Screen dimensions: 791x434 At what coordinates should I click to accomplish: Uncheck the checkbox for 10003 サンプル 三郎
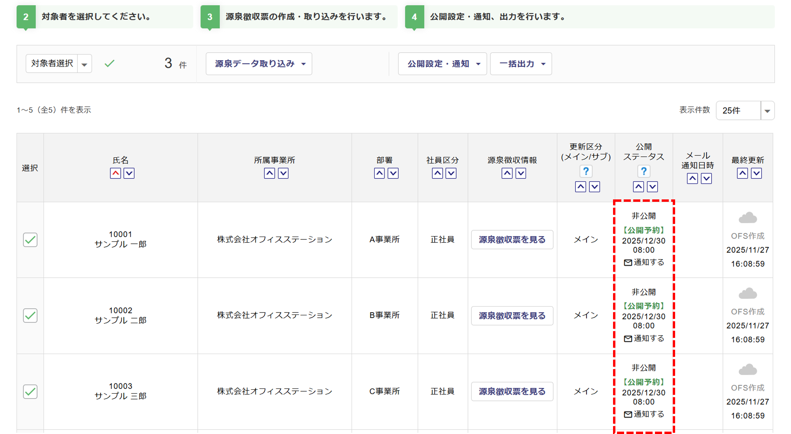point(30,392)
